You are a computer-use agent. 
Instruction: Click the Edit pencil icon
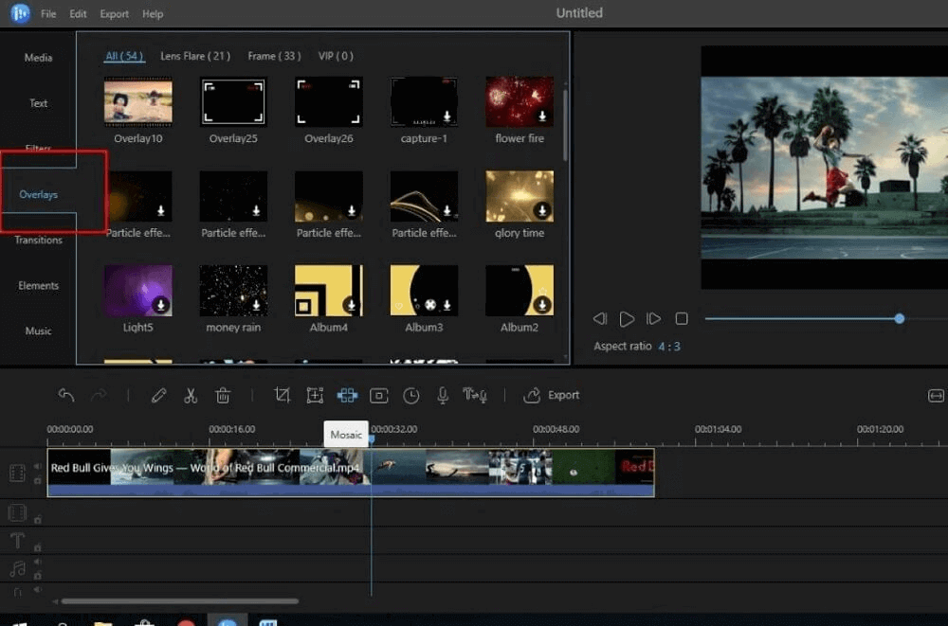click(x=158, y=395)
